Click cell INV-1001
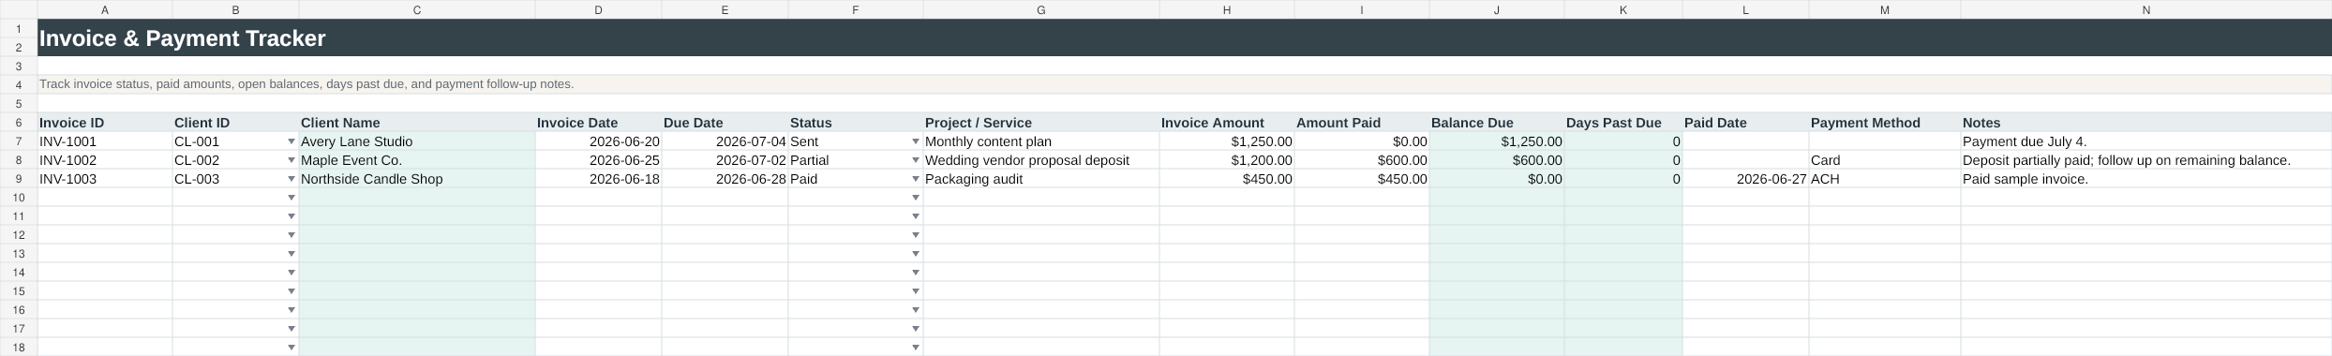2332x356 pixels. coord(105,141)
